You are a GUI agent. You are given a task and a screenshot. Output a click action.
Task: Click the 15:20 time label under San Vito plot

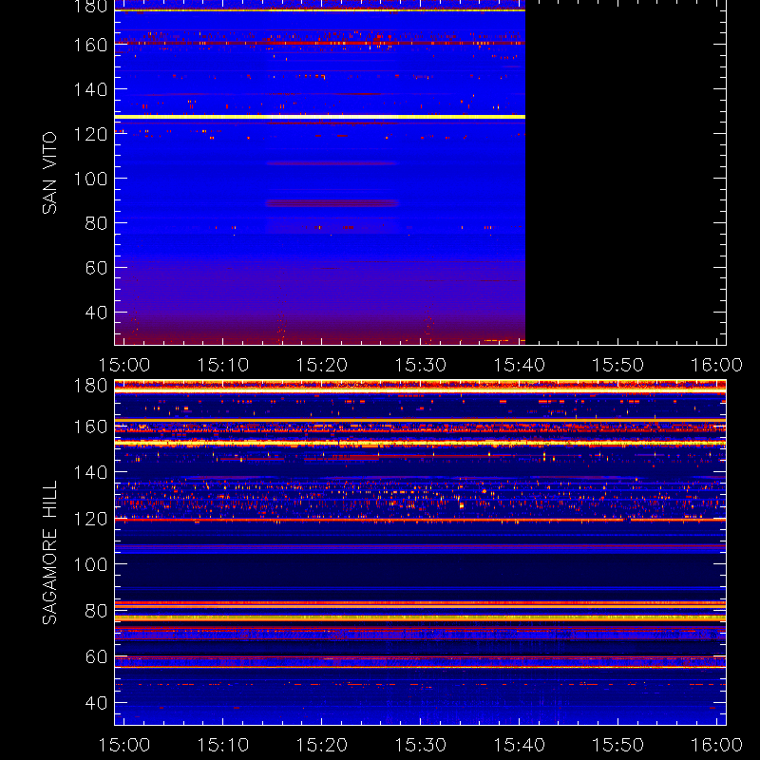point(322,365)
